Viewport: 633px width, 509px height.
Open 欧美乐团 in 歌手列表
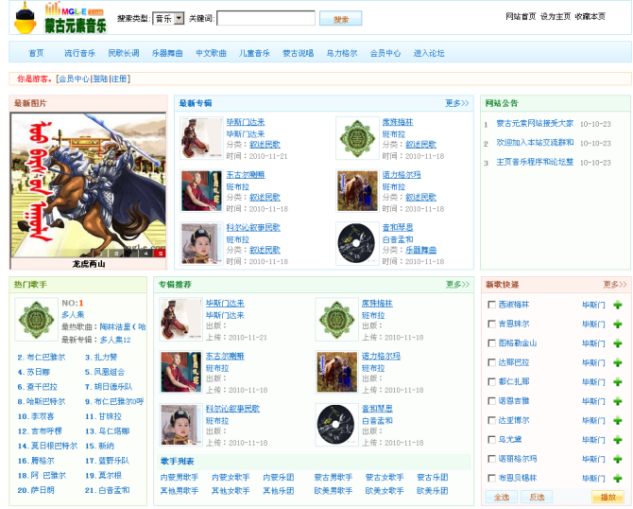(x=433, y=490)
